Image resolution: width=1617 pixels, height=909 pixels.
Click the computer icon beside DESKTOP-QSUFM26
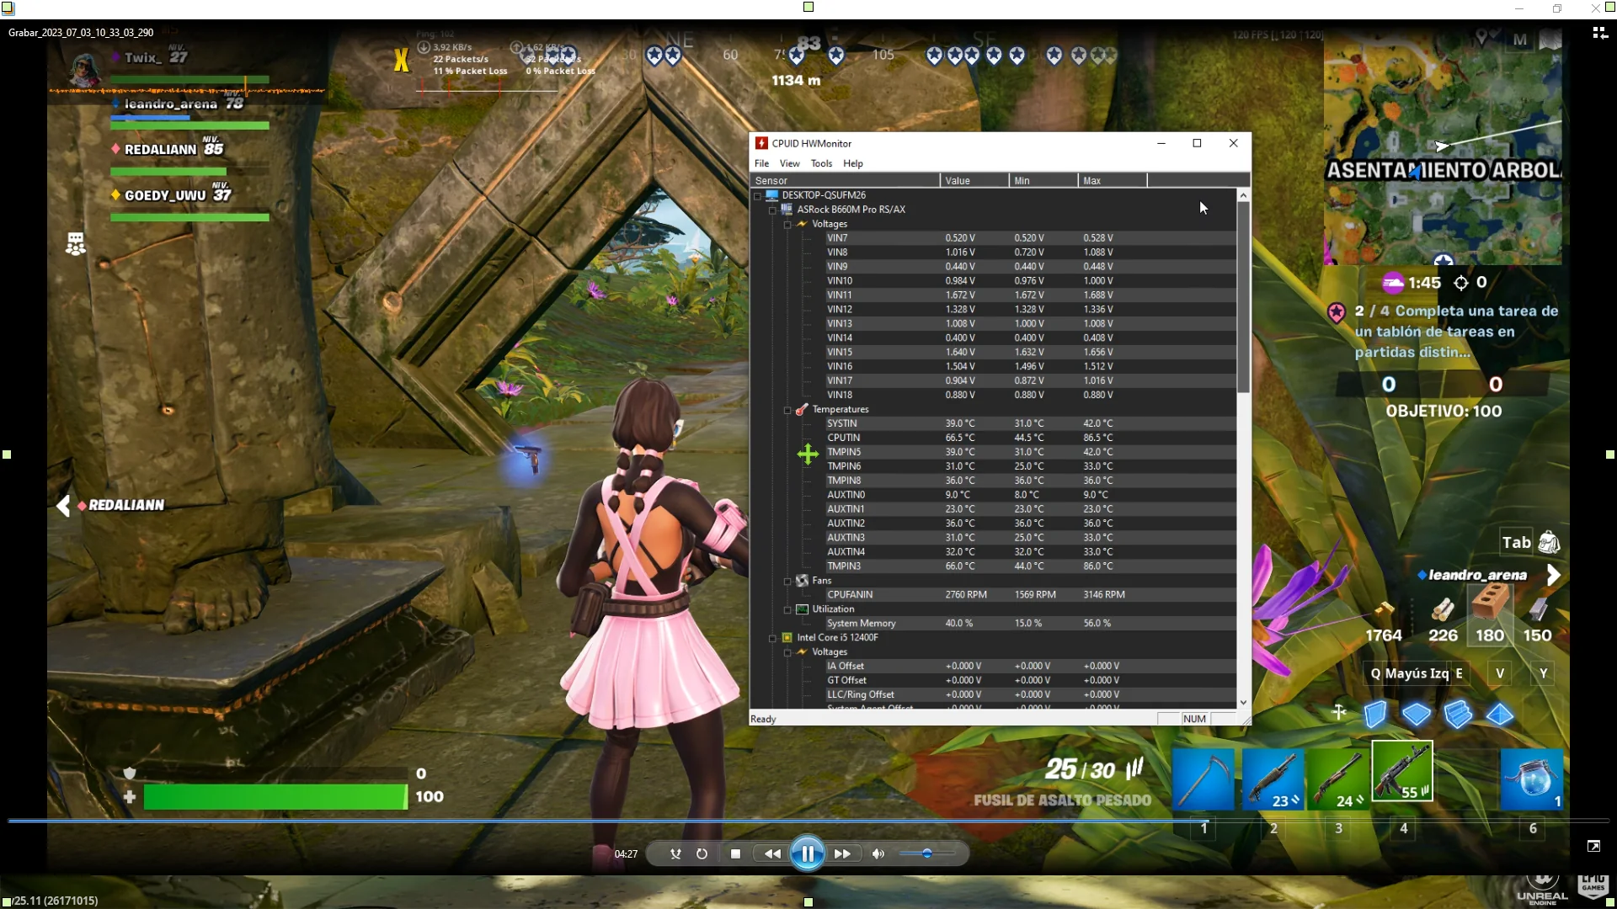[x=771, y=195]
